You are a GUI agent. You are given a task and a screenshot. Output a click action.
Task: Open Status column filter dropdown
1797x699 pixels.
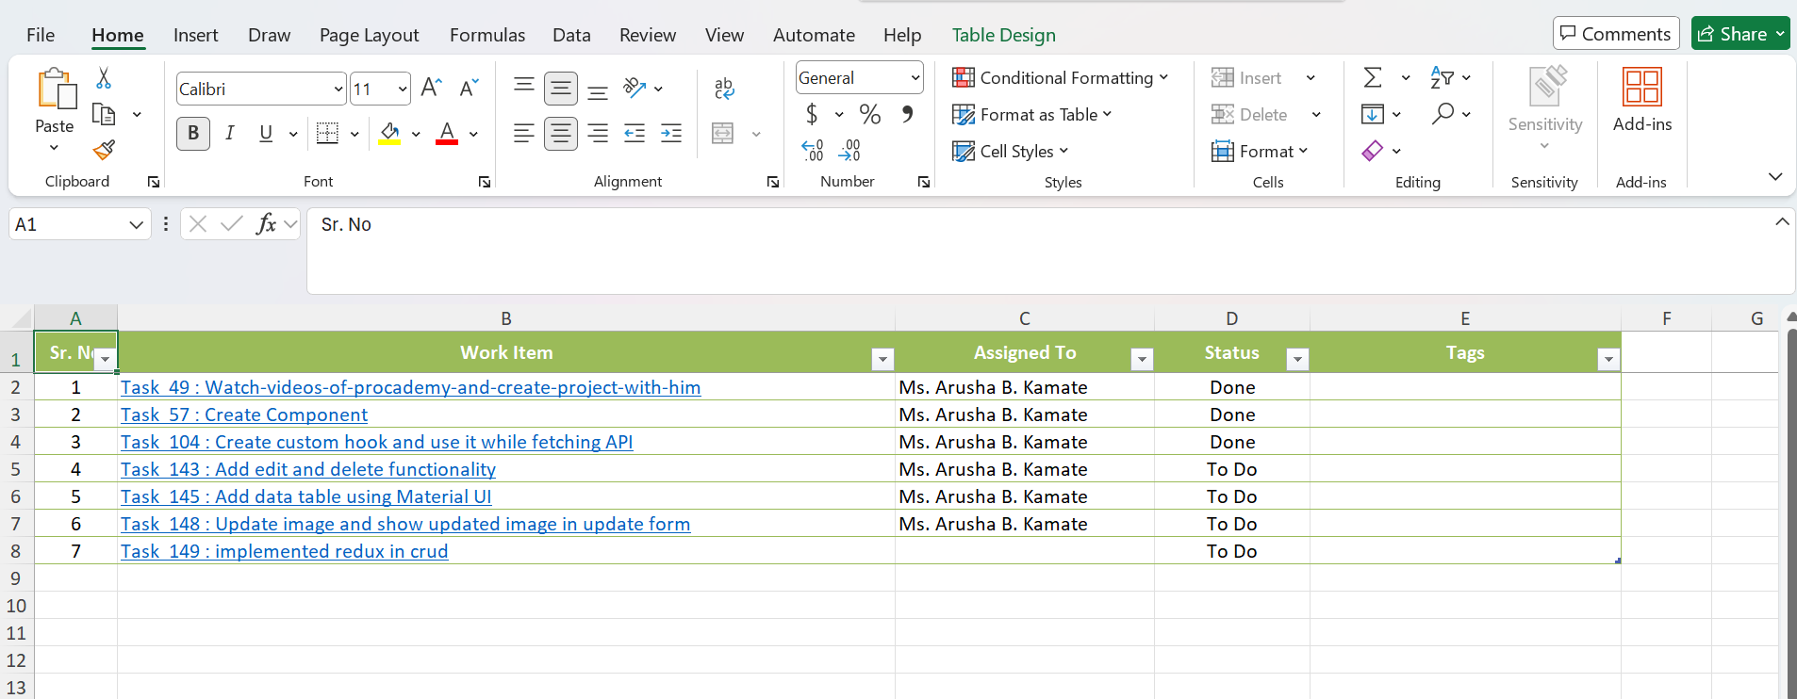(x=1297, y=359)
